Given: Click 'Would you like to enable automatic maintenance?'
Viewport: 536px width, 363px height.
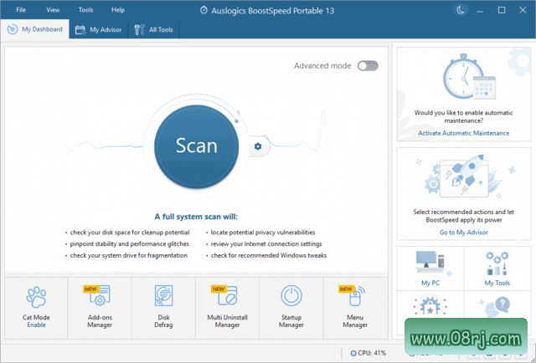Looking at the screenshot, I should click(x=463, y=116).
